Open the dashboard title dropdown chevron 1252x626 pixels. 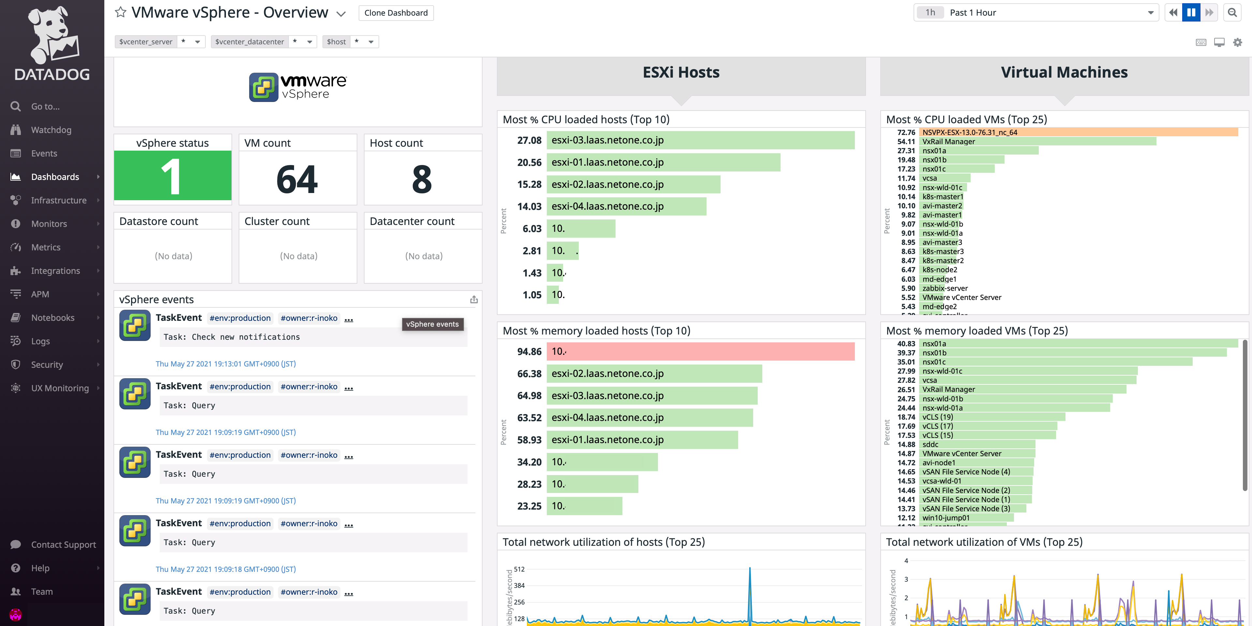pyautogui.click(x=341, y=14)
